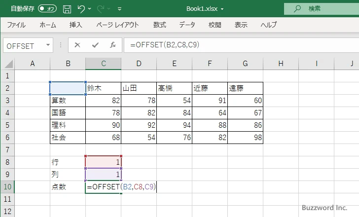The height and width of the screenshot is (217, 359).
Task: Switch to the 表示 tab
Action: (241, 25)
